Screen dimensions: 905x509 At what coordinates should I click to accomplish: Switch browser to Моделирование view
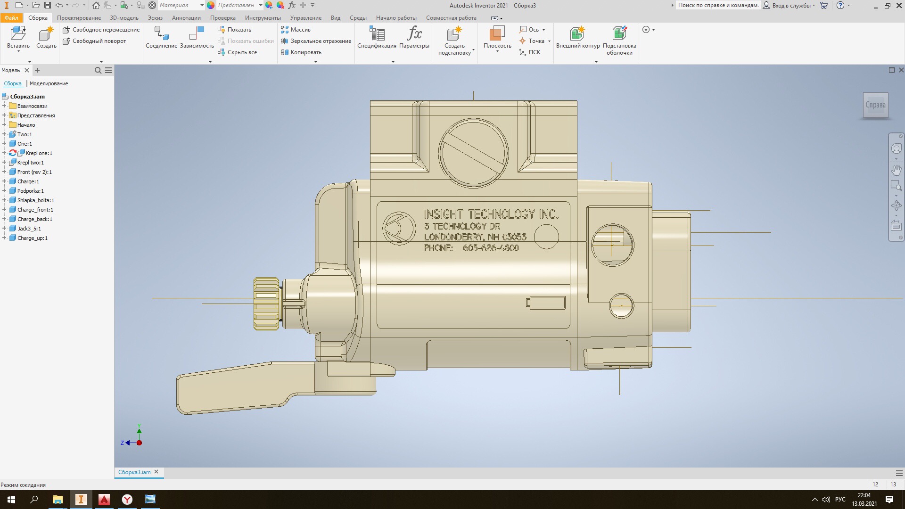coord(49,83)
